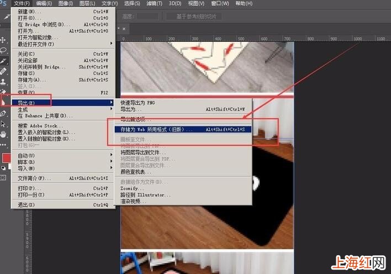Choose 退出(X) menu entry
391x274 pixels.
click(x=63, y=205)
